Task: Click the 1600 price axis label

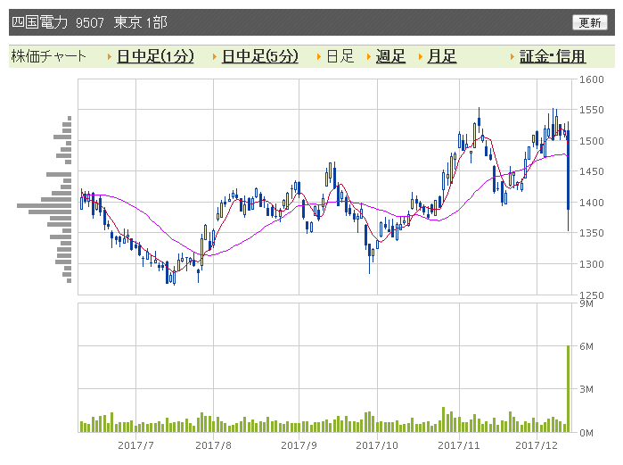Action: pos(591,79)
